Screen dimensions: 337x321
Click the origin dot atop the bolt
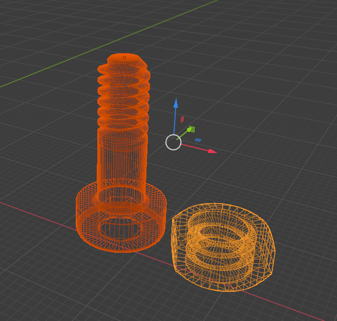(124, 57)
